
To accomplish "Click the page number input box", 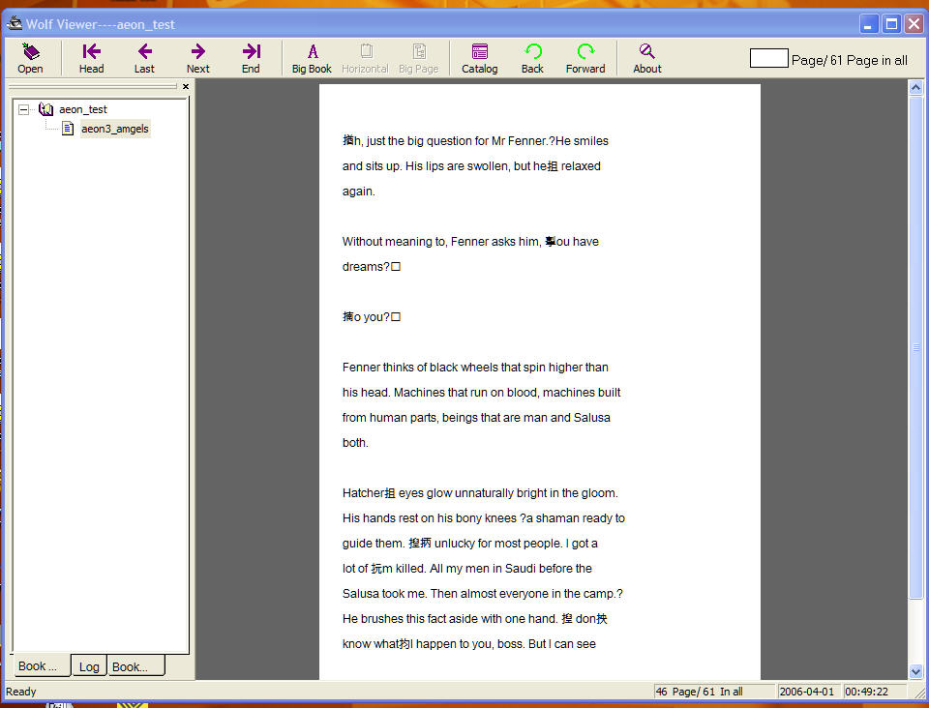I will tap(768, 58).
